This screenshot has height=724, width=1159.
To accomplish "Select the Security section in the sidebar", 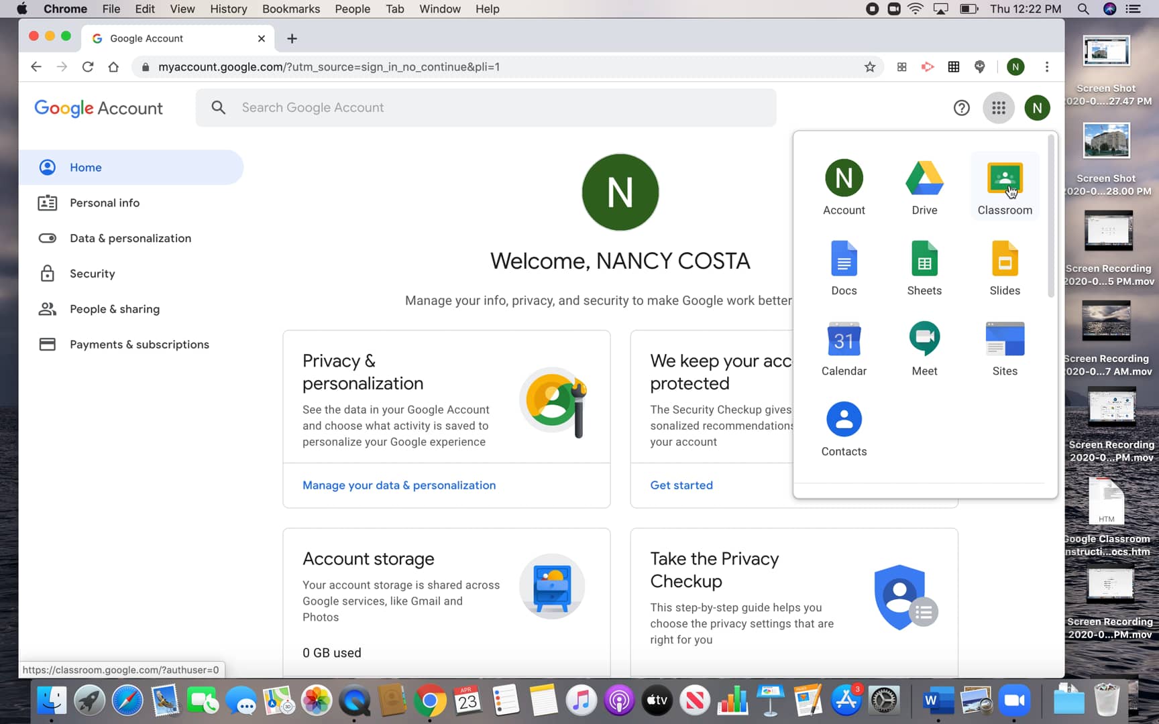I will (x=92, y=274).
